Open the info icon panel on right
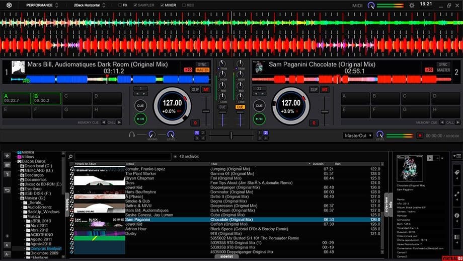The height and width of the screenshot is (261, 463). [457, 216]
